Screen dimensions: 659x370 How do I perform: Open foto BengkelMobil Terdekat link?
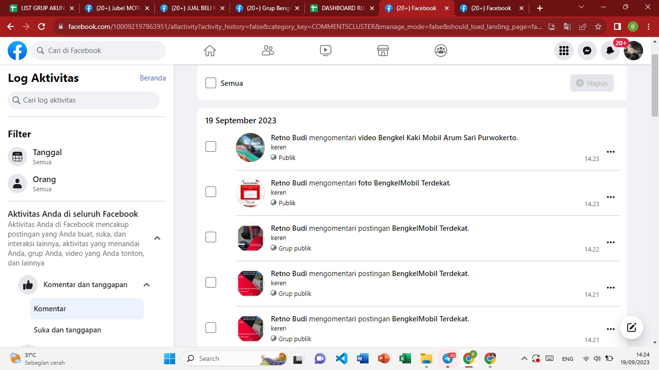tap(403, 183)
